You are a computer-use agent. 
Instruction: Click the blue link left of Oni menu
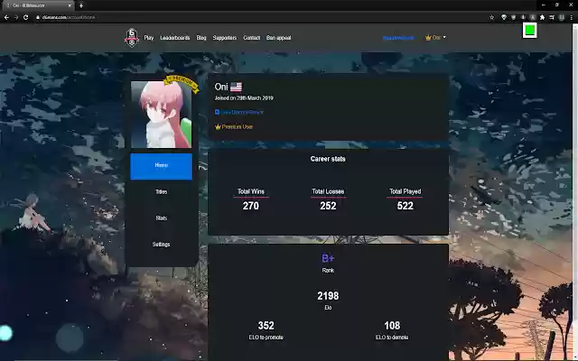coord(398,38)
